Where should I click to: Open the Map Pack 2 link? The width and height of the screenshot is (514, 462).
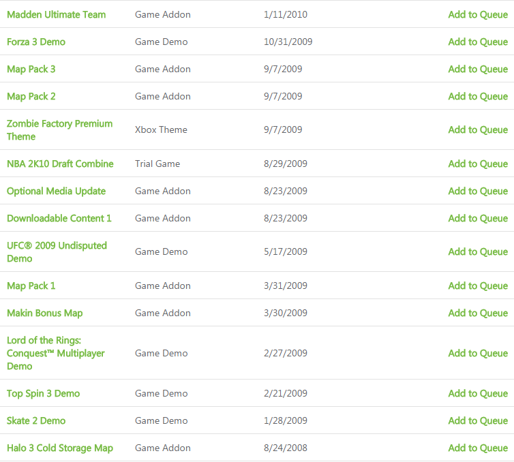(x=31, y=96)
